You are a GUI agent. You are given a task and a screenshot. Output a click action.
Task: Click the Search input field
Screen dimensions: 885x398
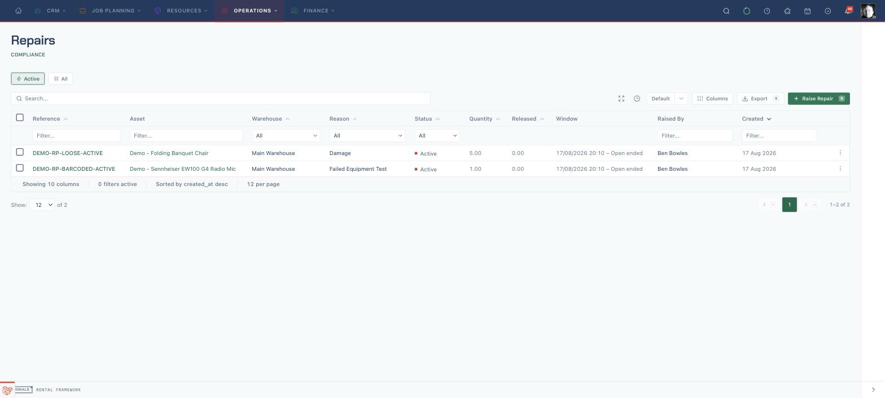221,99
